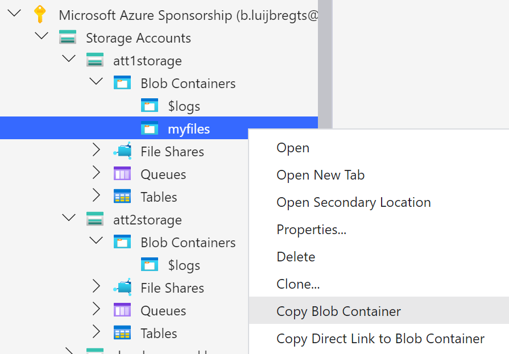Viewport: 509px width, 354px height.
Task: Collapse the Microsoft Azure Sponsorship node
Action: pos(14,14)
